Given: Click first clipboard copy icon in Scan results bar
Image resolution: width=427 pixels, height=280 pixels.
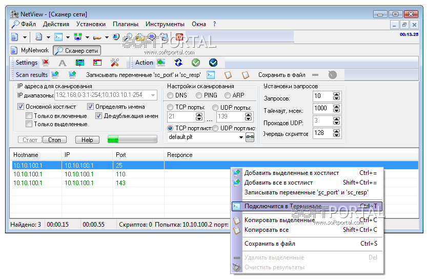Looking at the screenshot, I should [228, 75].
